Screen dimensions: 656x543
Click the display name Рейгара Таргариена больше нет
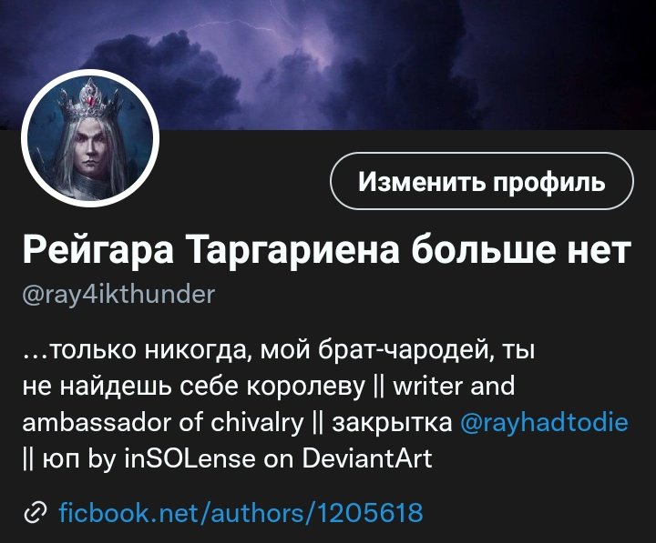pyautogui.click(x=326, y=250)
